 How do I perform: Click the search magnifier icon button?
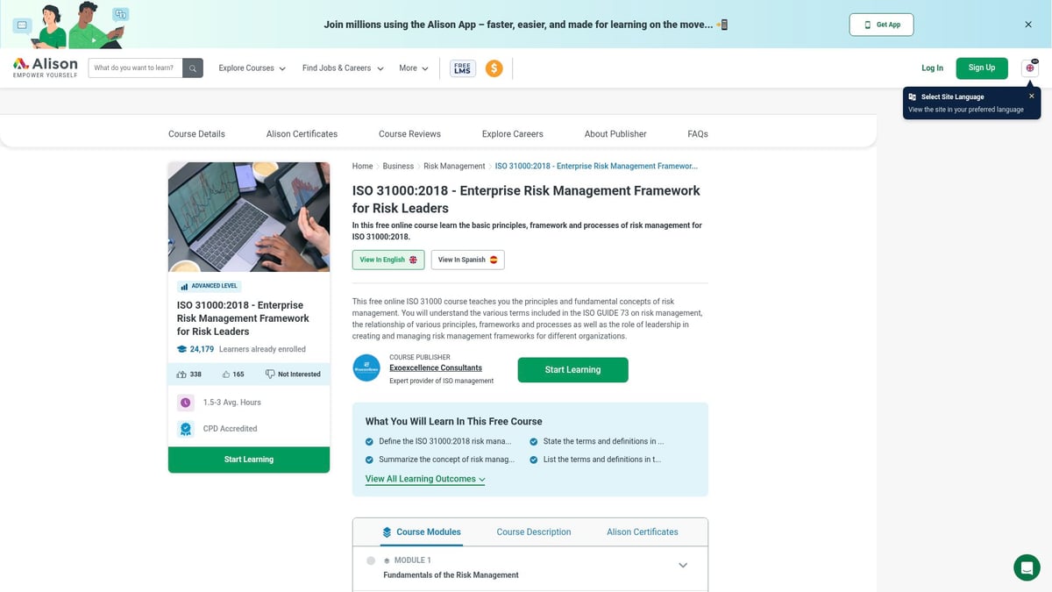pos(193,68)
